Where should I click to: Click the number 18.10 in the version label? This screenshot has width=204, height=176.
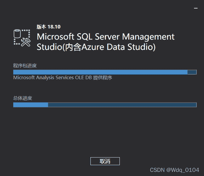tap(54, 27)
